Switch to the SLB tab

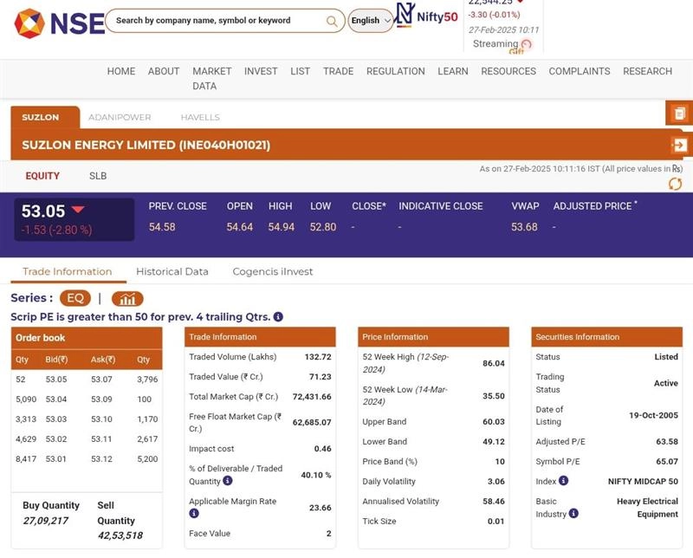[98, 176]
